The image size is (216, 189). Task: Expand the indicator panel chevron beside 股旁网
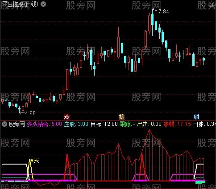coord(4,124)
